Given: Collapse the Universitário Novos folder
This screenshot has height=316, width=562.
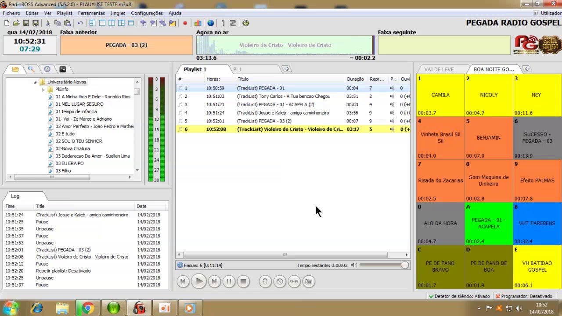Looking at the screenshot, I should (x=35, y=82).
